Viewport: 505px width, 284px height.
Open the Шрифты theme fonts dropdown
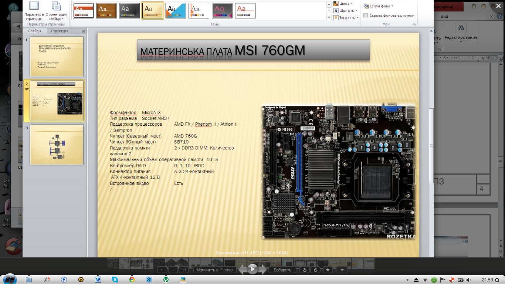click(346, 11)
